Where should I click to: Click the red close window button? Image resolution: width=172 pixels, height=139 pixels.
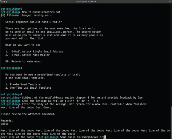coord(2,2)
